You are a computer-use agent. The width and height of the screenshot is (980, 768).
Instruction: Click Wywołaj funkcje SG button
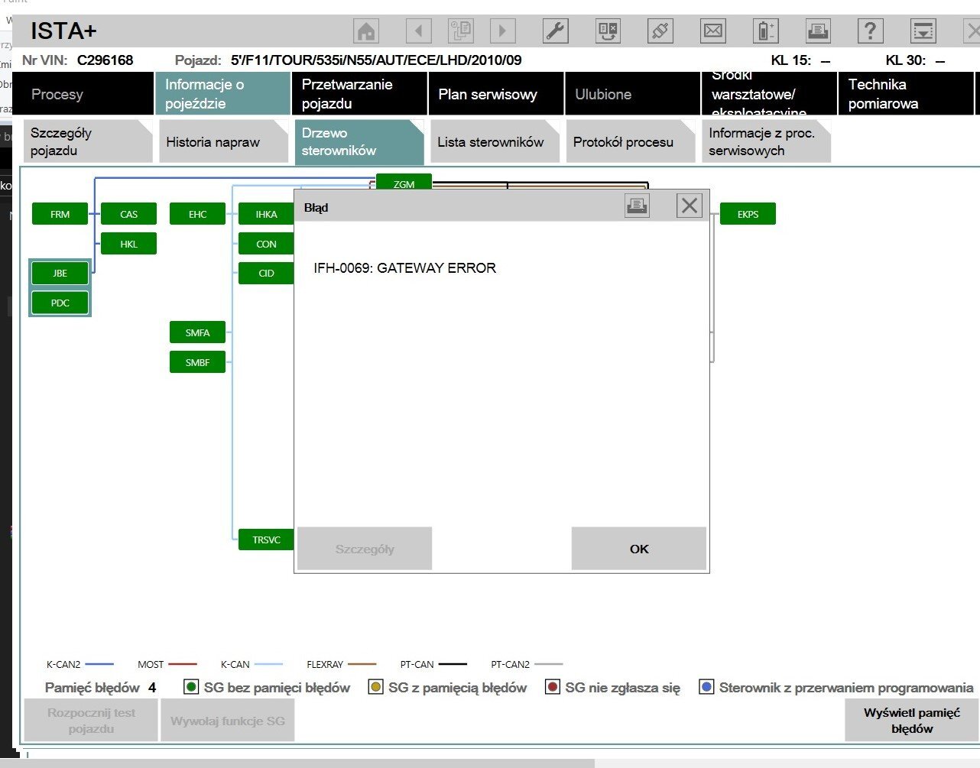point(228,721)
